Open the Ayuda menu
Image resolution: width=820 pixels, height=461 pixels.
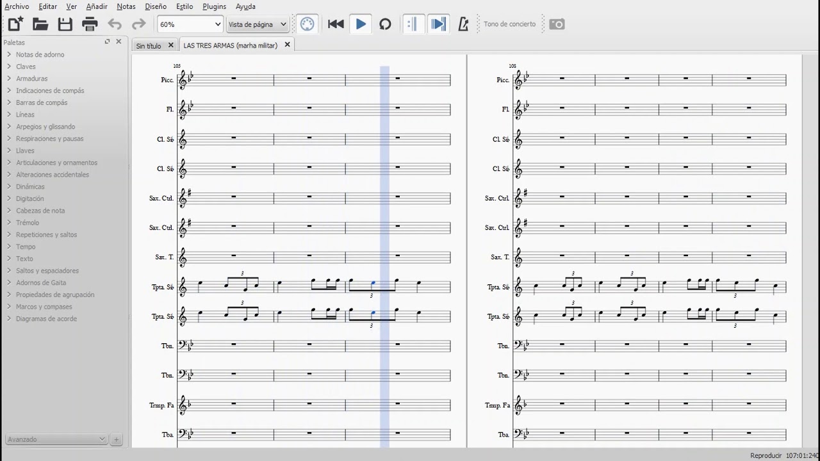click(245, 6)
